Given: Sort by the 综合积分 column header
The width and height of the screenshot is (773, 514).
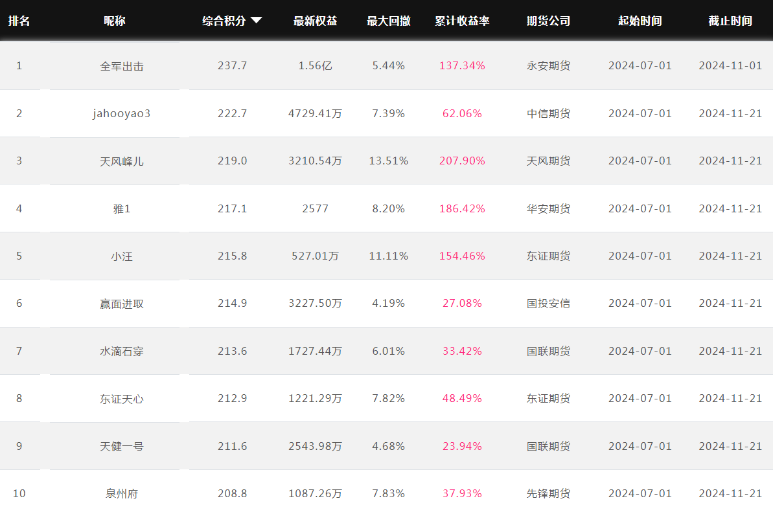Looking at the screenshot, I should coord(224,21).
